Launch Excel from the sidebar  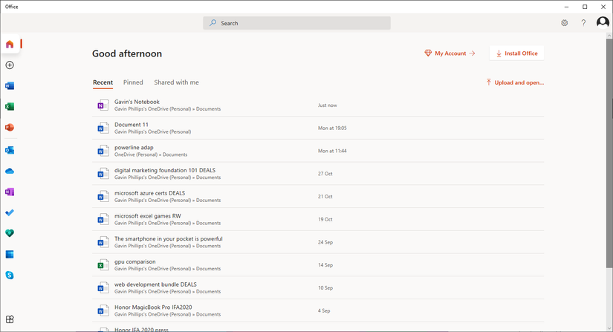(10, 107)
